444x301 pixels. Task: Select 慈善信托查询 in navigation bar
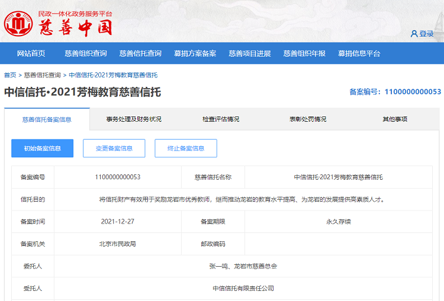tap(140, 53)
